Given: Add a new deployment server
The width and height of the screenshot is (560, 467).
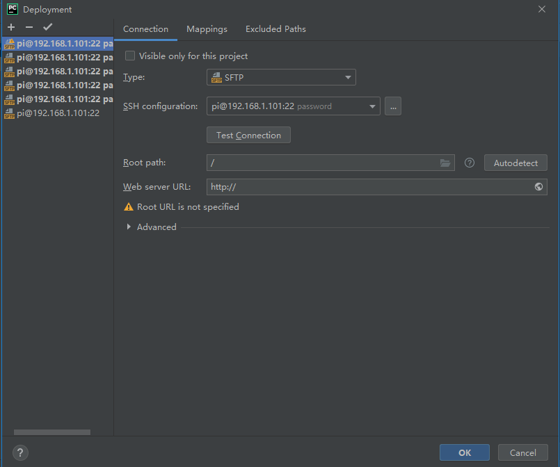Looking at the screenshot, I should (x=10, y=27).
